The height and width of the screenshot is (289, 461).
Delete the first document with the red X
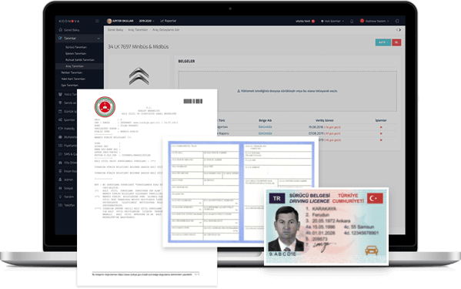pyautogui.click(x=381, y=127)
